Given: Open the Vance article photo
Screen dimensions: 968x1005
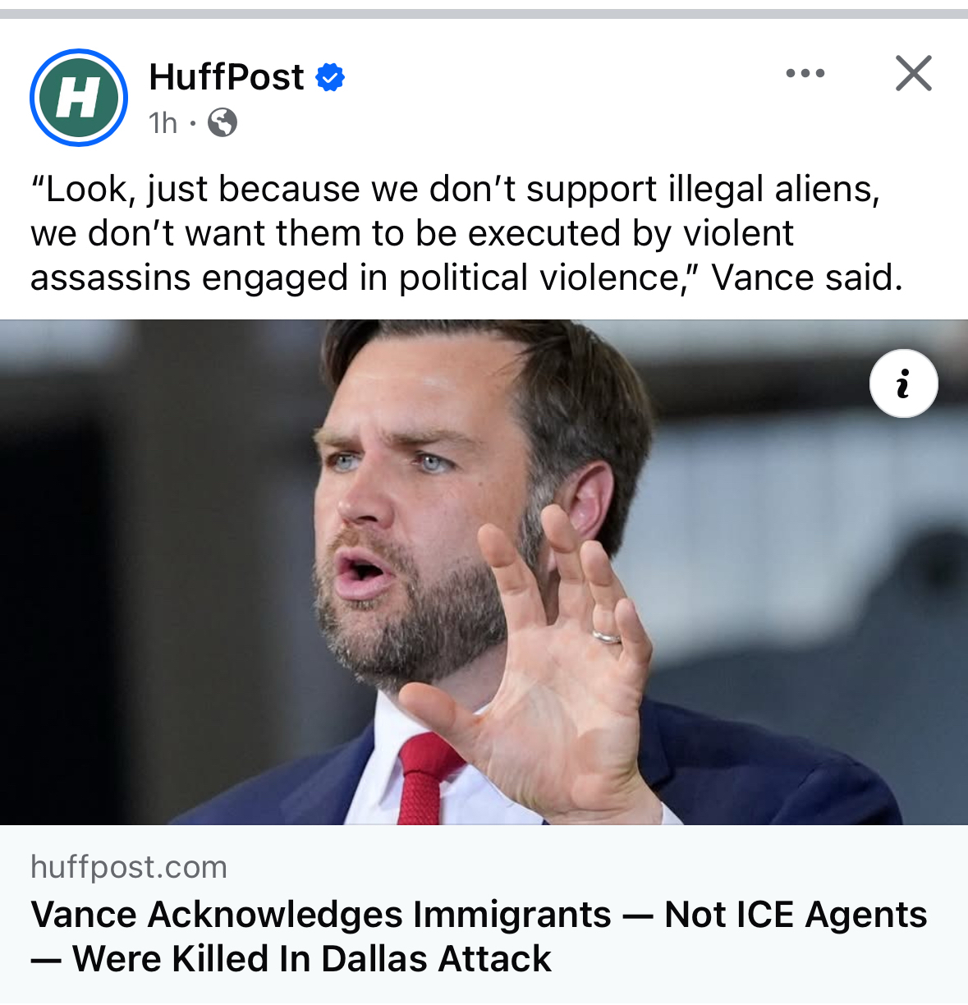Looking at the screenshot, I should point(484,572).
